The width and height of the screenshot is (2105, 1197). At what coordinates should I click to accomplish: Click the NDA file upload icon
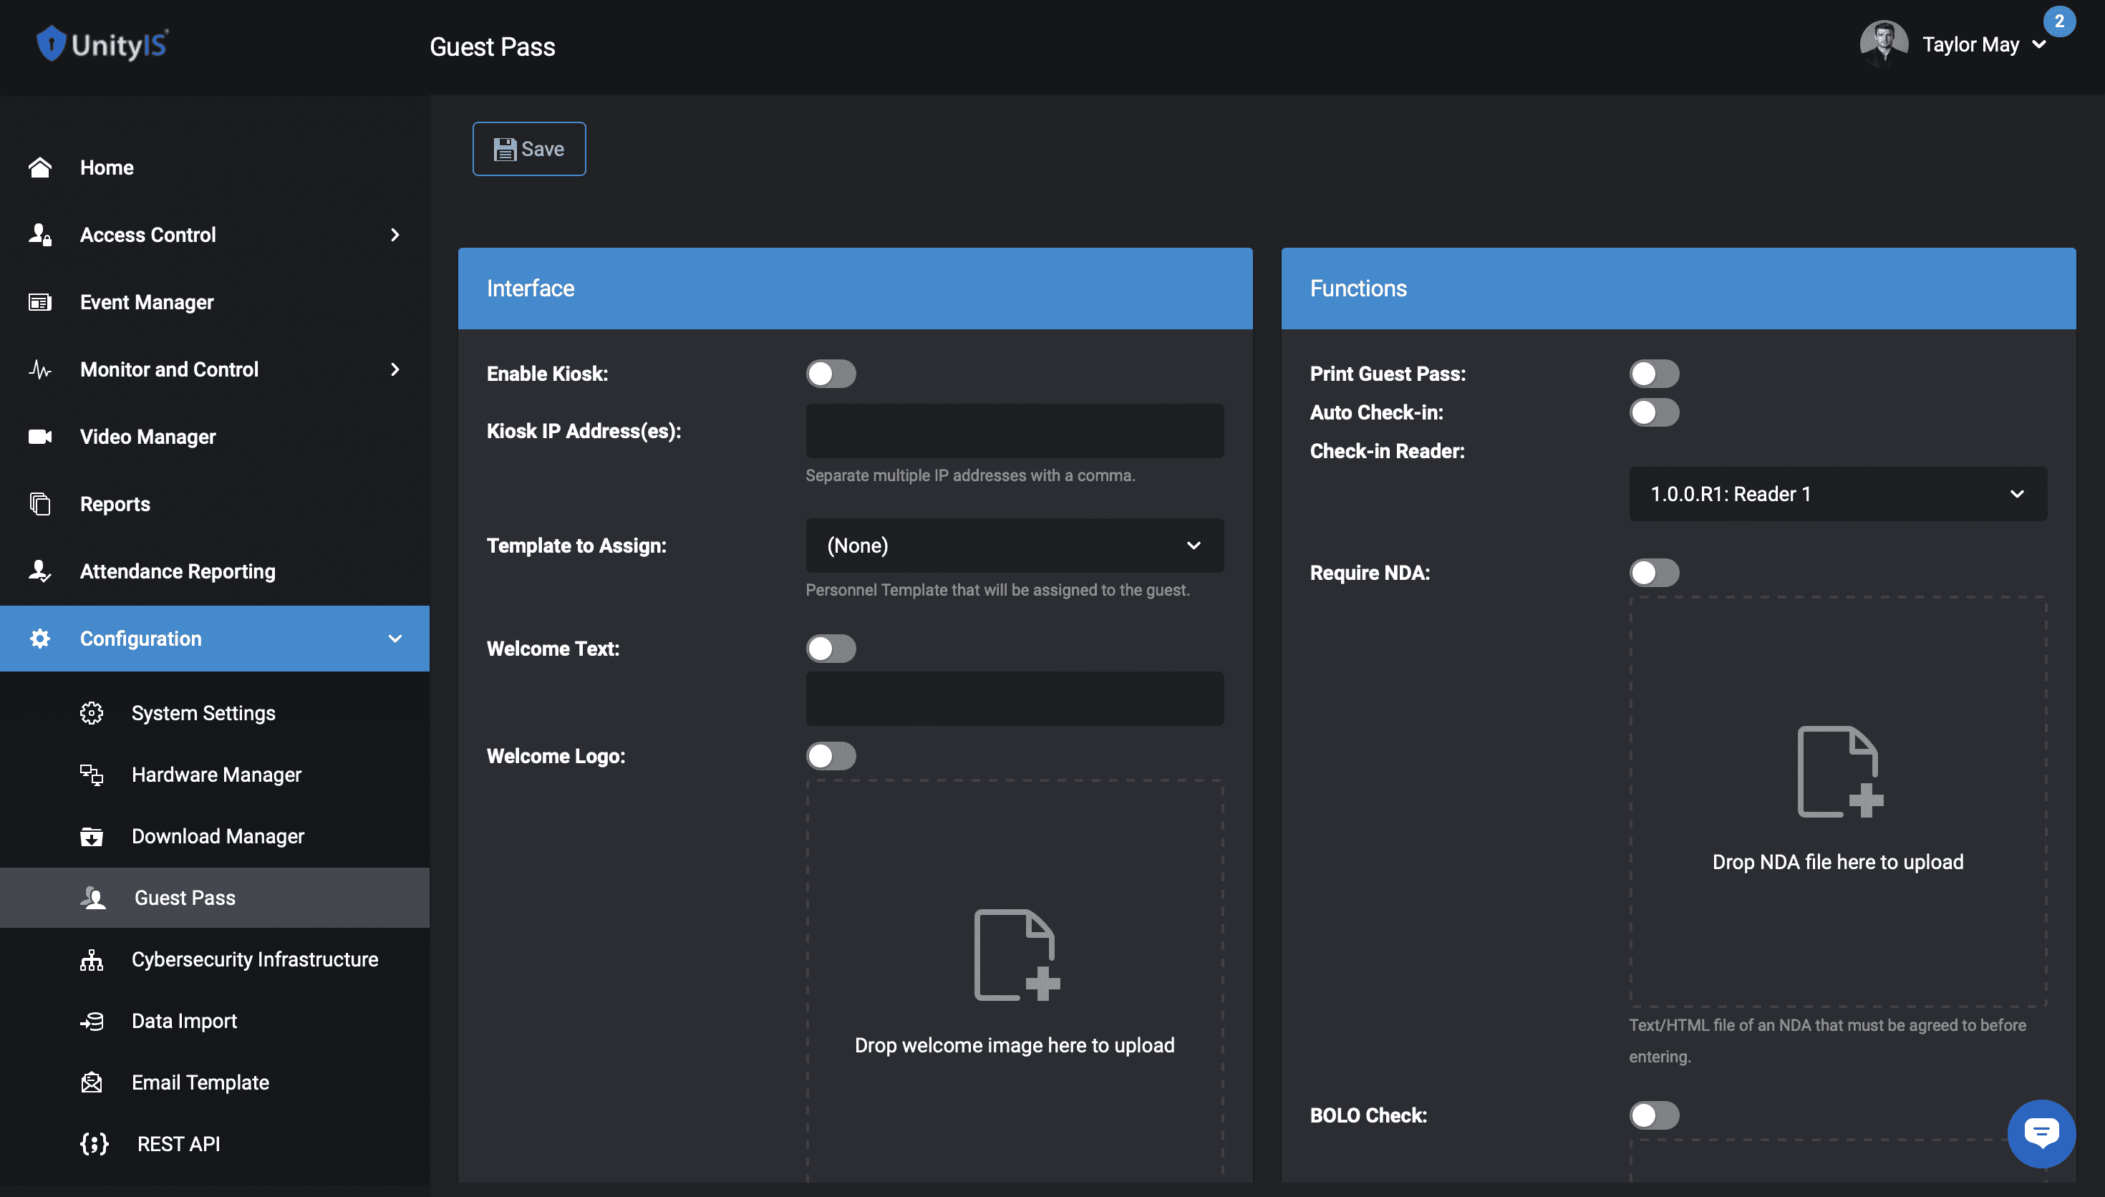pyautogui.click(x=1840, y=771)
